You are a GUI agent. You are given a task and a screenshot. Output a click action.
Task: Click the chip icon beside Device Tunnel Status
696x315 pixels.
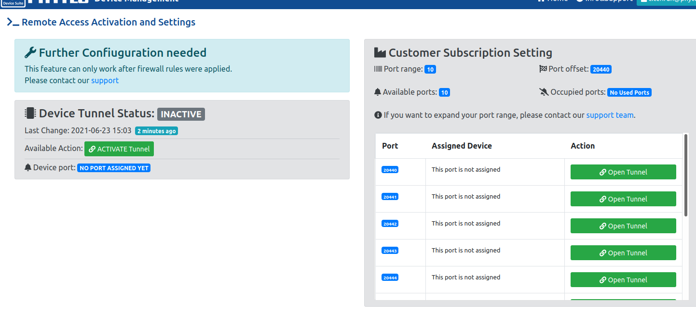30,113
